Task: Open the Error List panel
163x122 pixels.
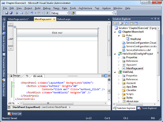Action: (15, 114)
